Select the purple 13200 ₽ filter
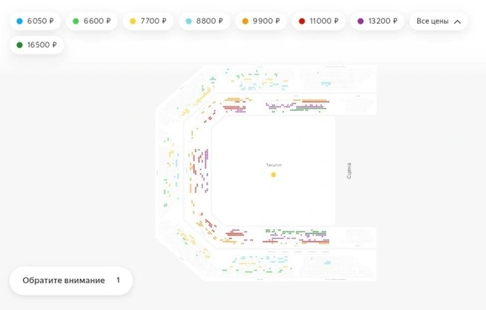This screenshot has width=486, height=310. point(377,21)
